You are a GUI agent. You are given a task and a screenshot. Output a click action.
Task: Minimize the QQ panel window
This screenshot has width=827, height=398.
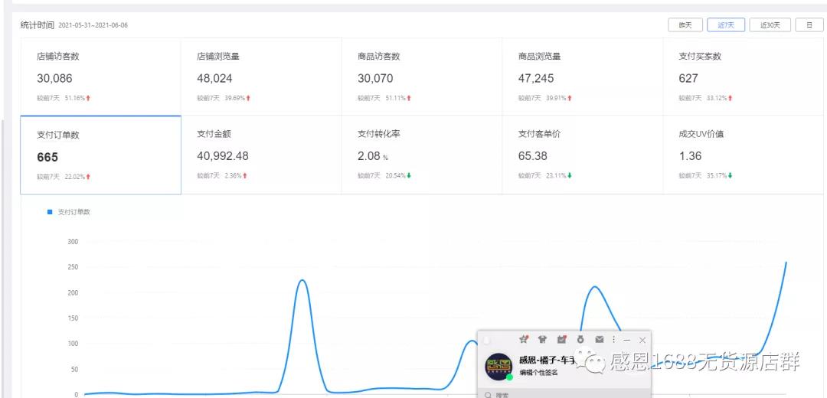tap(626, 341)
